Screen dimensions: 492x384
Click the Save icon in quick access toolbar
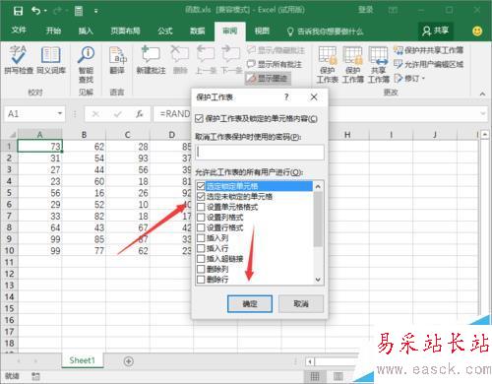(18, 11)
